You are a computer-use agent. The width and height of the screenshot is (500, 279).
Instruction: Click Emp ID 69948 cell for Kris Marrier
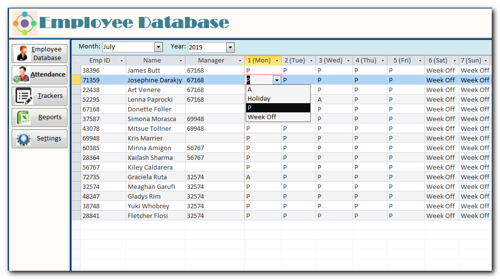pos(103,139)
